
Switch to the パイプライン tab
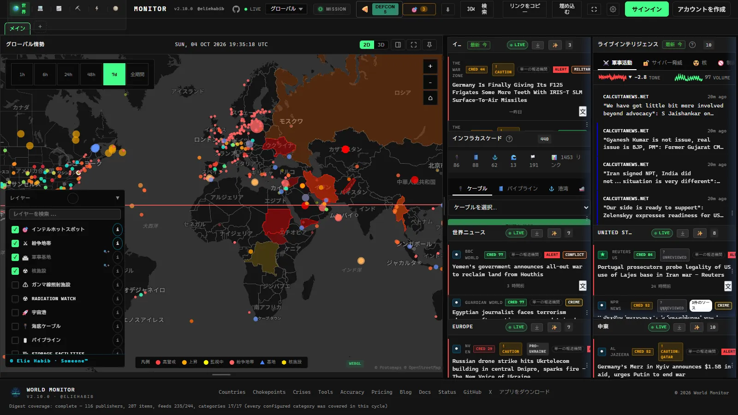[x=518, y=189]
